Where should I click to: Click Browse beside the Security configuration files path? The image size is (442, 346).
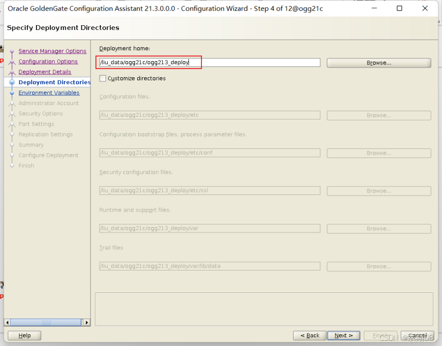pyautogui.click(x=379, y=191)
